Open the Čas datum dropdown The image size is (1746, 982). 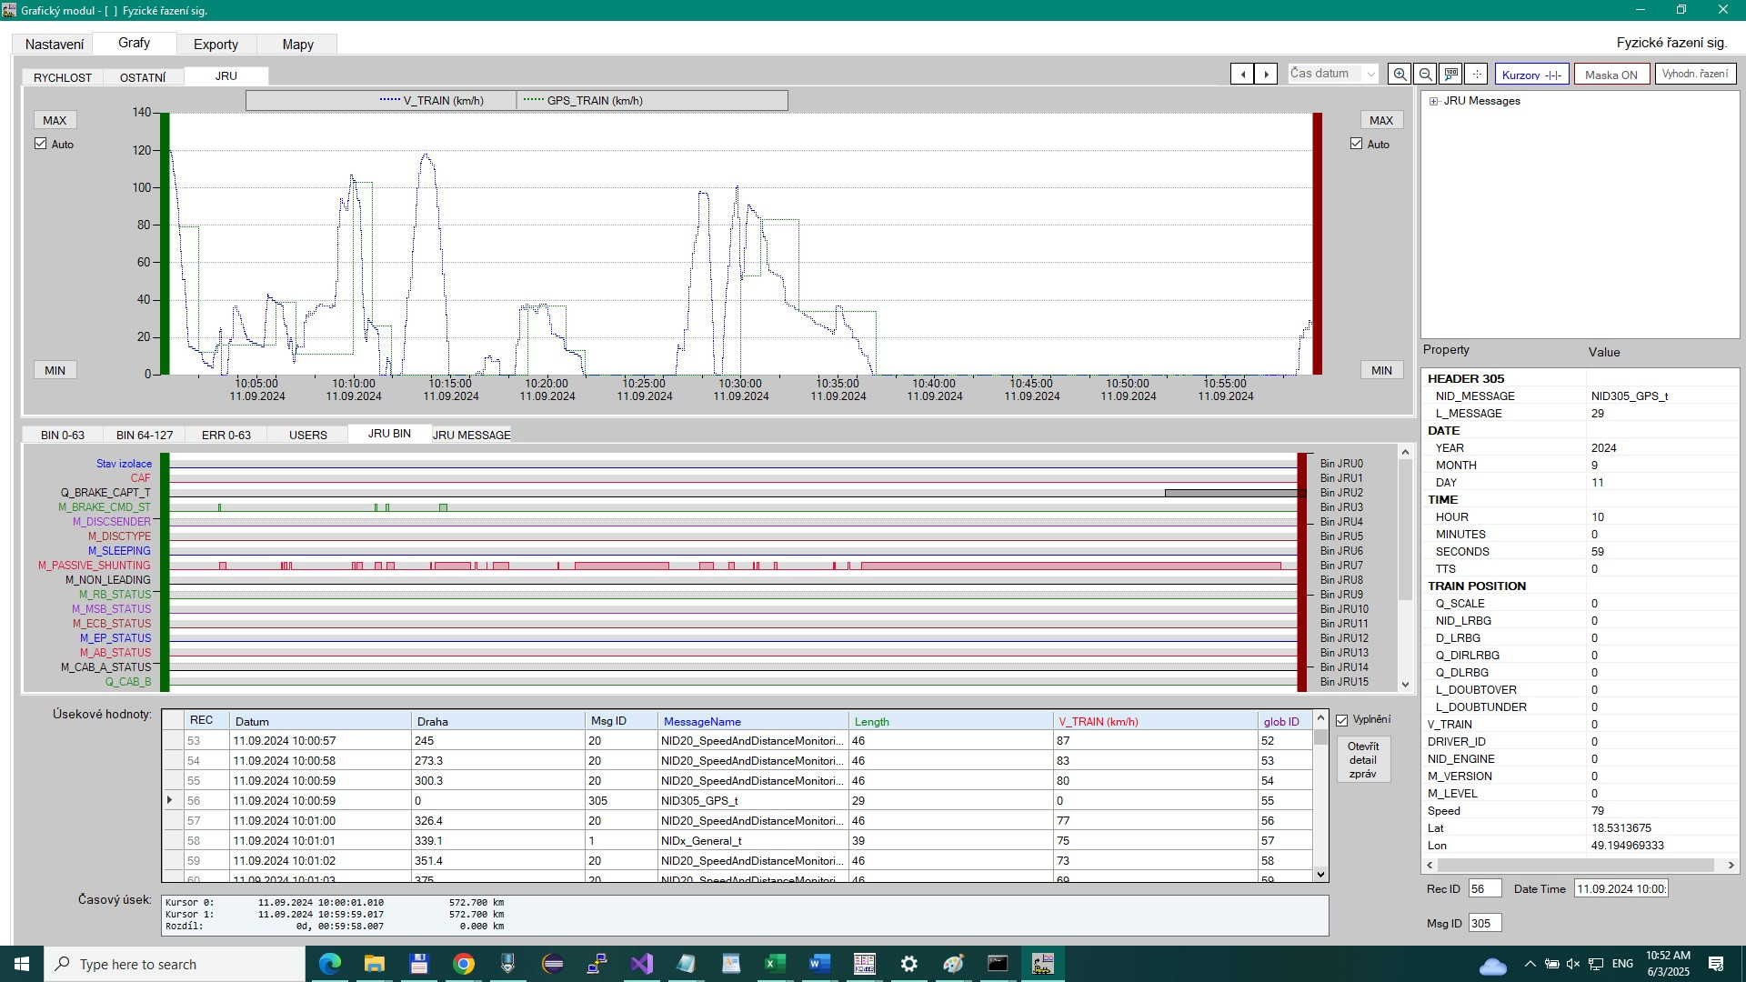point(1333,74)
